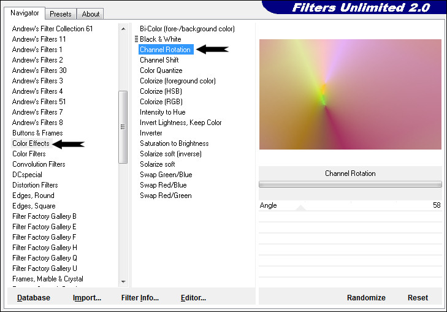Screen dimensions: 447x312
Task: Click the gradient preview image
Action: point(350,94)
